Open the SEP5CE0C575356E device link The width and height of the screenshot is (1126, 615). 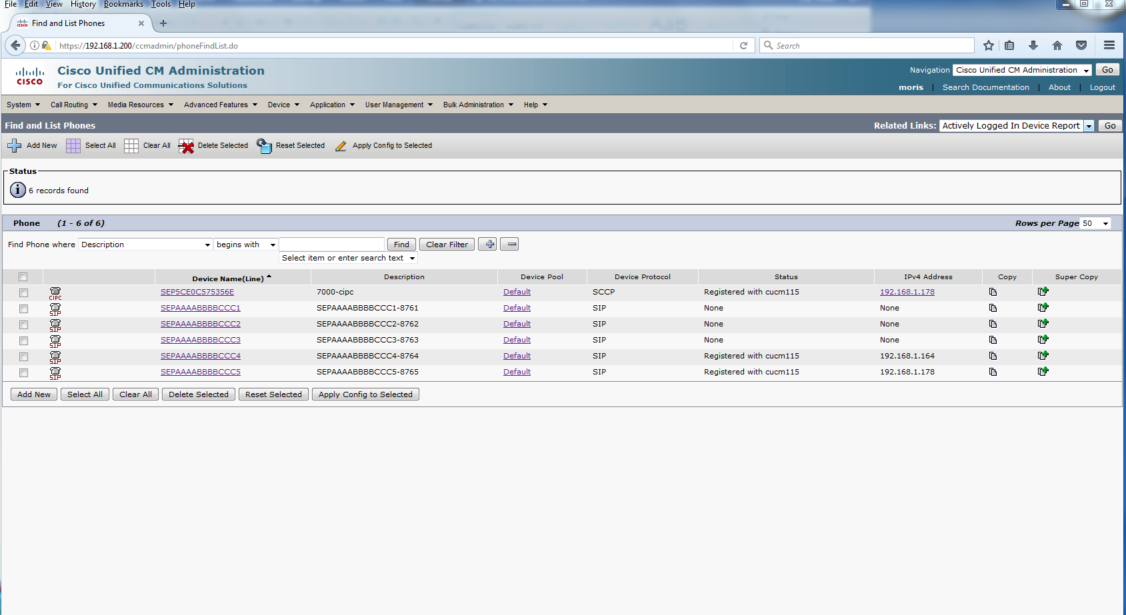(x=197, y=292)
